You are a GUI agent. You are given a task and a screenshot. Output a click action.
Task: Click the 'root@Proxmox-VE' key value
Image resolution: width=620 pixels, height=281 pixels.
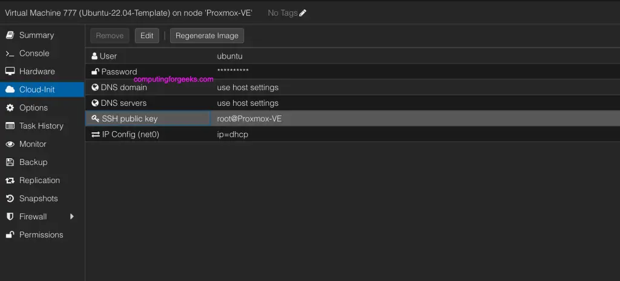tap(249, 118)
